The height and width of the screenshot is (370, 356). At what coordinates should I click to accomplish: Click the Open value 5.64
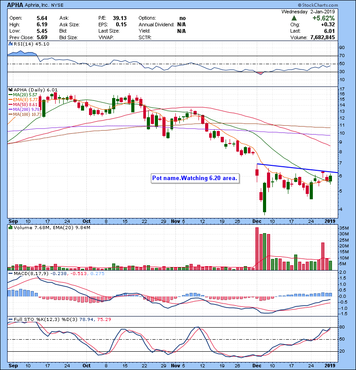click(42, 18)
